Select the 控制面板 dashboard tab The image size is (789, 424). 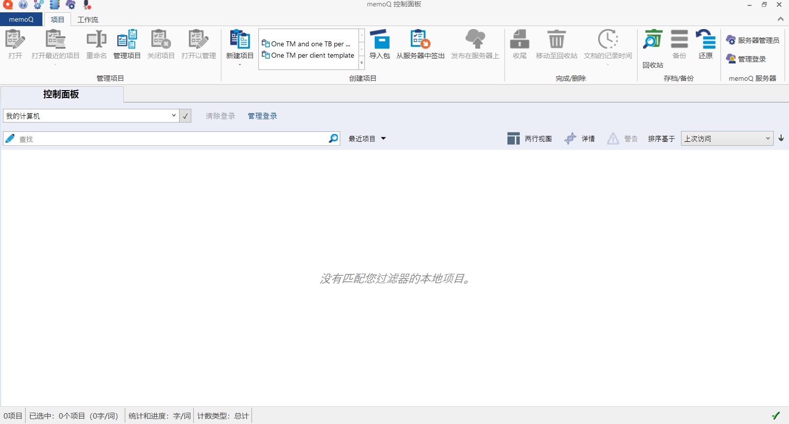point(62,94)
